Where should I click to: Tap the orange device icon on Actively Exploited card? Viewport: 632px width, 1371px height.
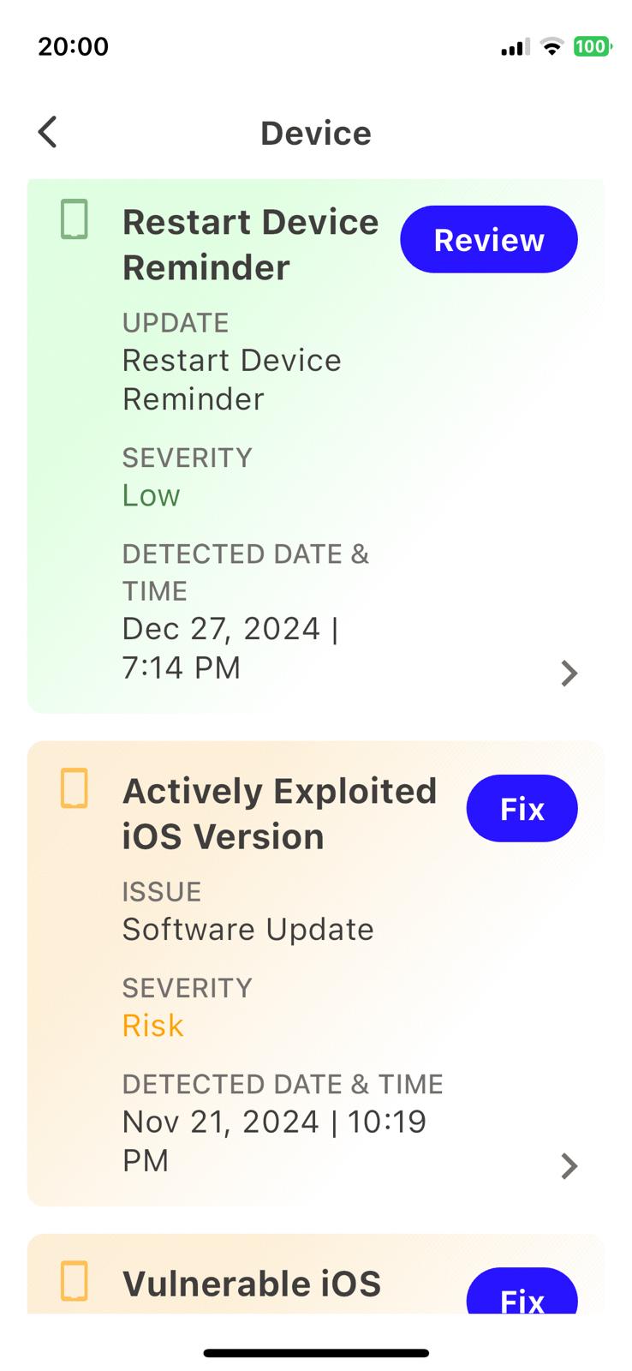click(75, 788)
